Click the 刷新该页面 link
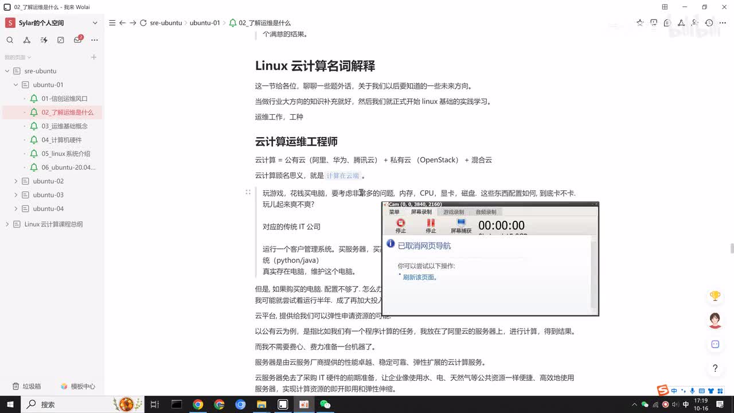 tap(420, 278)
